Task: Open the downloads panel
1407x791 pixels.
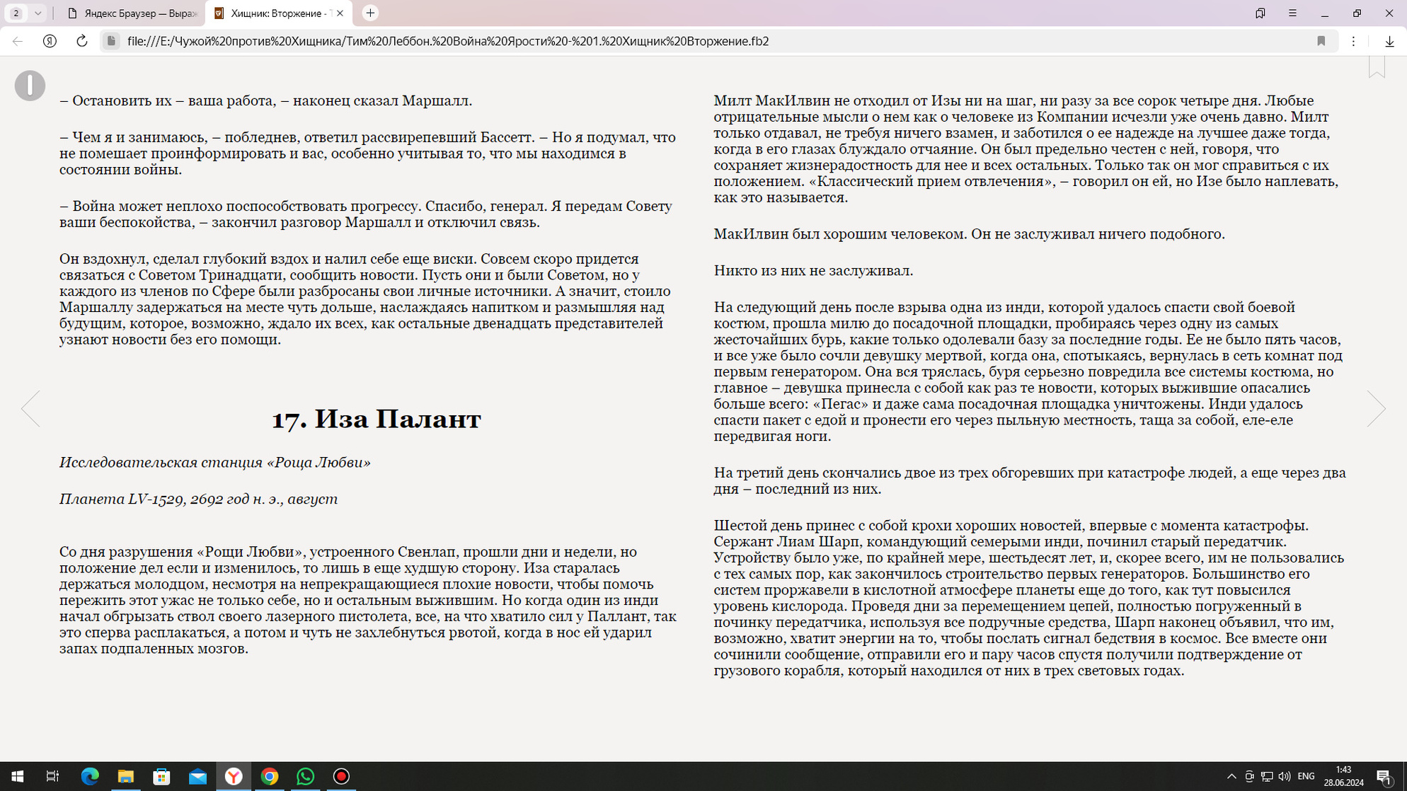Action: coord(1389,41)
